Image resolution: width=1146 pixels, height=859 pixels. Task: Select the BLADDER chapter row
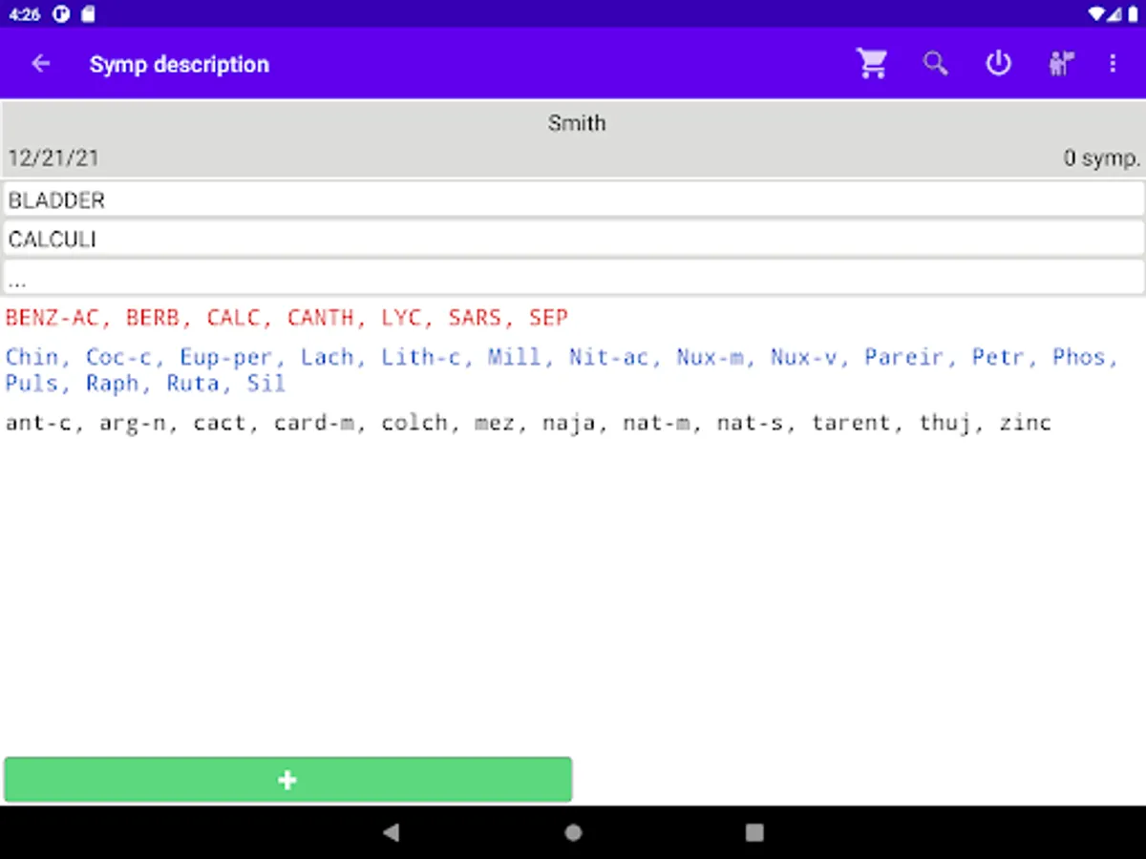click(573, 200)
